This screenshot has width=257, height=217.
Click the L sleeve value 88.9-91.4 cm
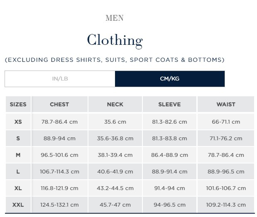point(169,172)
